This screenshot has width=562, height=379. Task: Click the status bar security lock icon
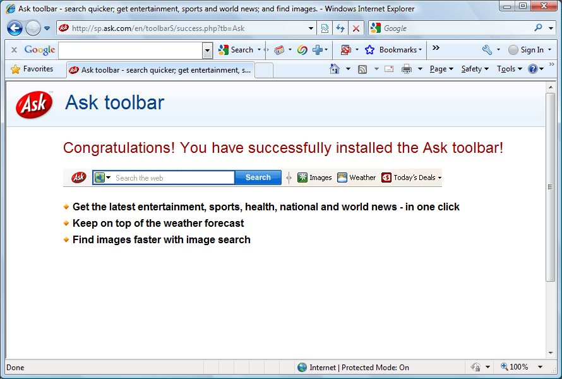[x=475, y=367]
